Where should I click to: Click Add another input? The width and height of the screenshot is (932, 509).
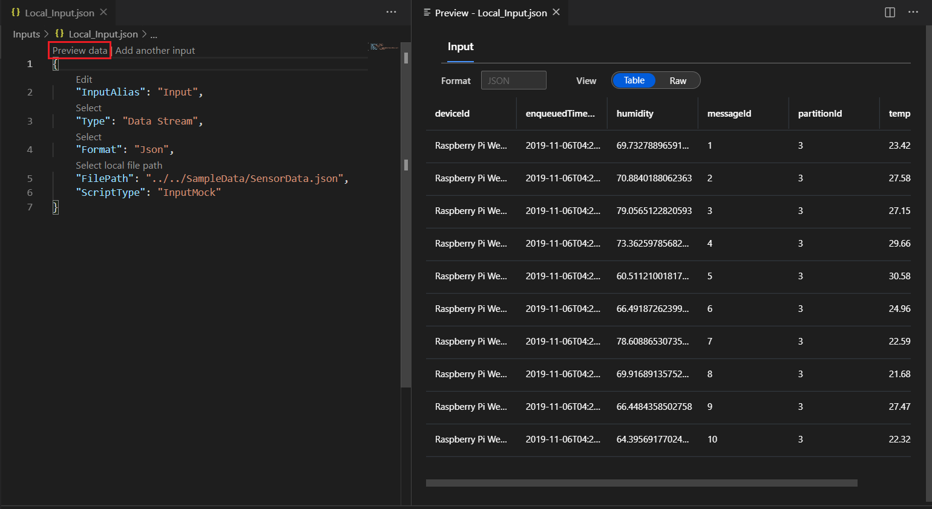pyautogui.click(x=155, y=50)
